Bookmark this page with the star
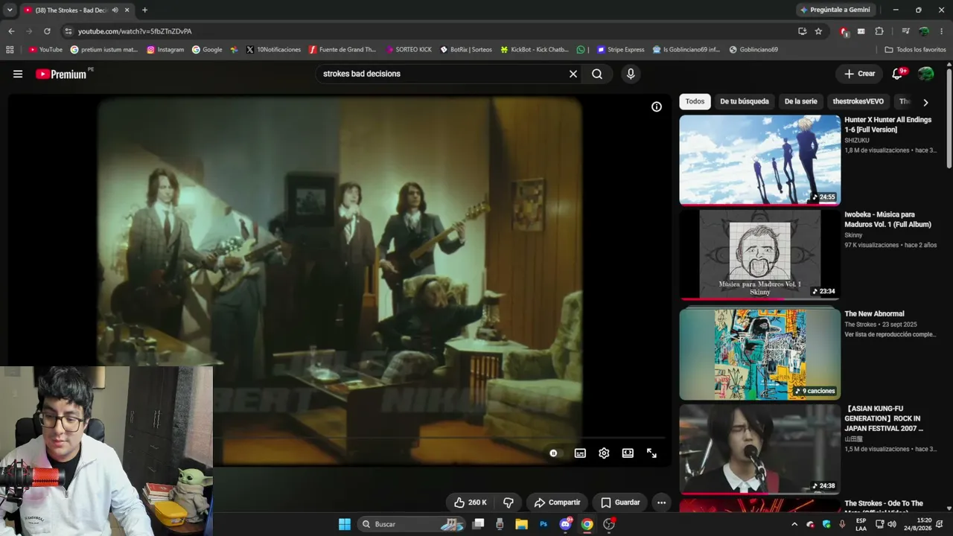The image size is (953, 536). [x=818, y=31]
